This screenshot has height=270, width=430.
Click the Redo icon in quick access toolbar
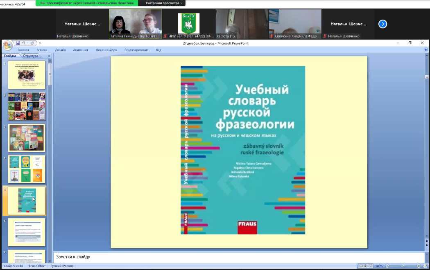tap(32, 43)
